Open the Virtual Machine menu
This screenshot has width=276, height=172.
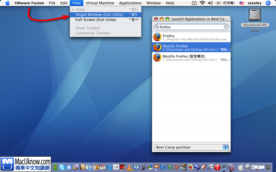pyautogui.click(x=100, y=3)
